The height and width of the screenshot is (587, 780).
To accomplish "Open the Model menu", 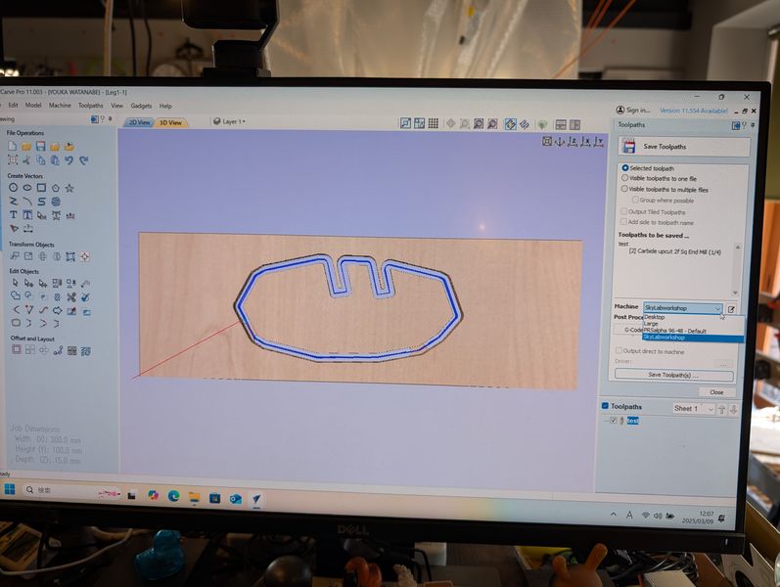I will tap(33, 105).
